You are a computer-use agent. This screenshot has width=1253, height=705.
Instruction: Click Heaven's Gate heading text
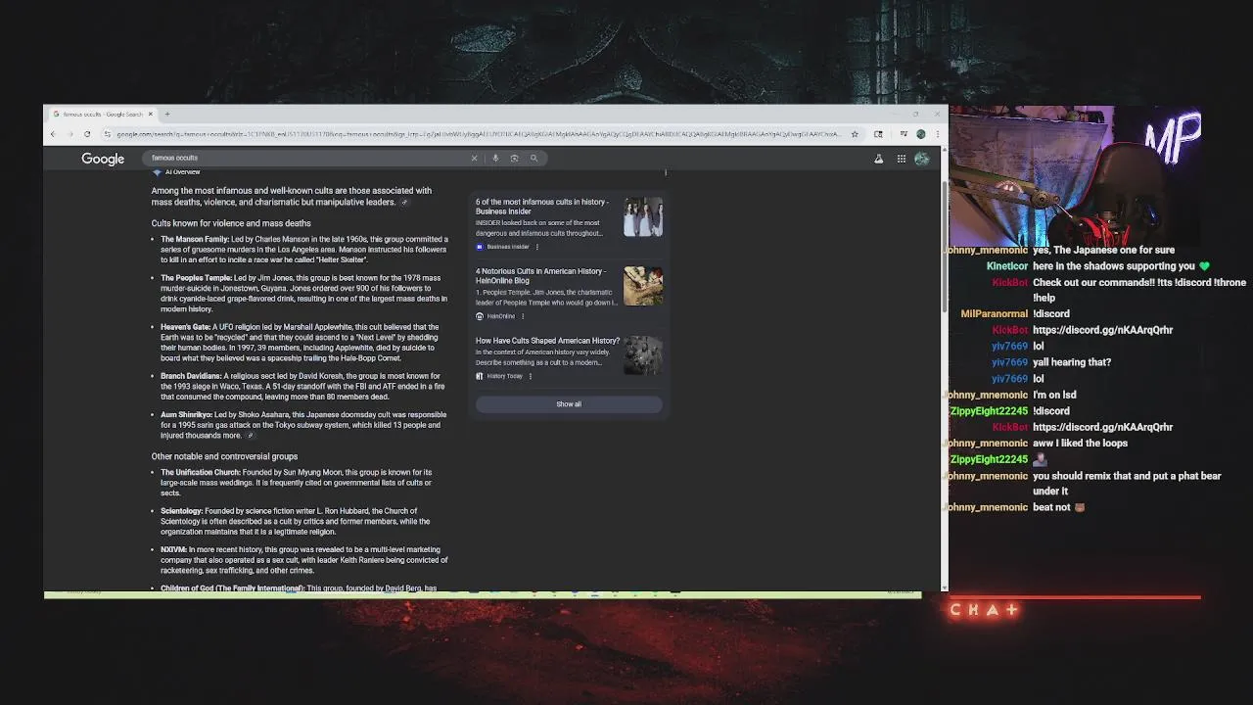pyautogui.click(x=186, y=327)
